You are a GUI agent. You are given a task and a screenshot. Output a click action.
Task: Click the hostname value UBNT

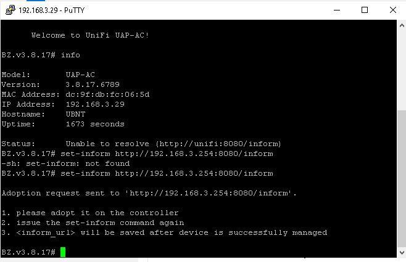75,114
